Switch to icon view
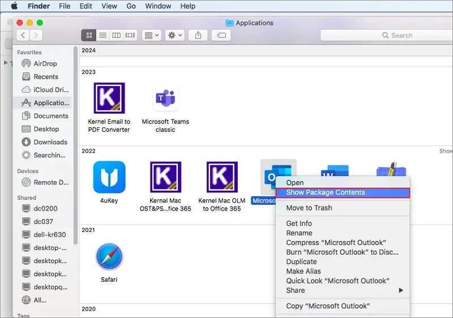The image size is (453, 318). 89,35
